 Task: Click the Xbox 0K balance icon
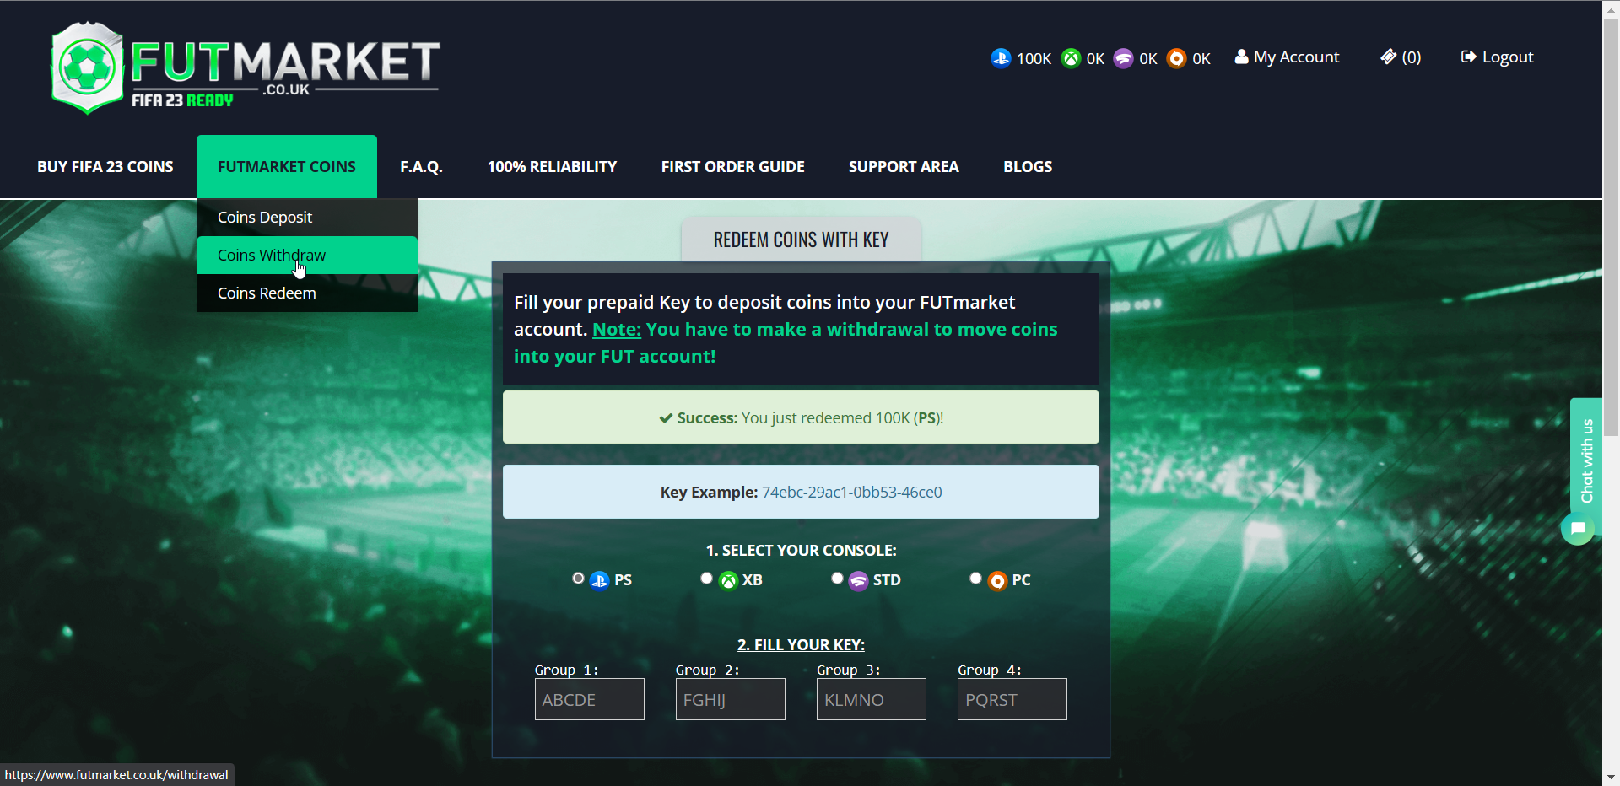pyautogui.click(x=1071, y=58)
